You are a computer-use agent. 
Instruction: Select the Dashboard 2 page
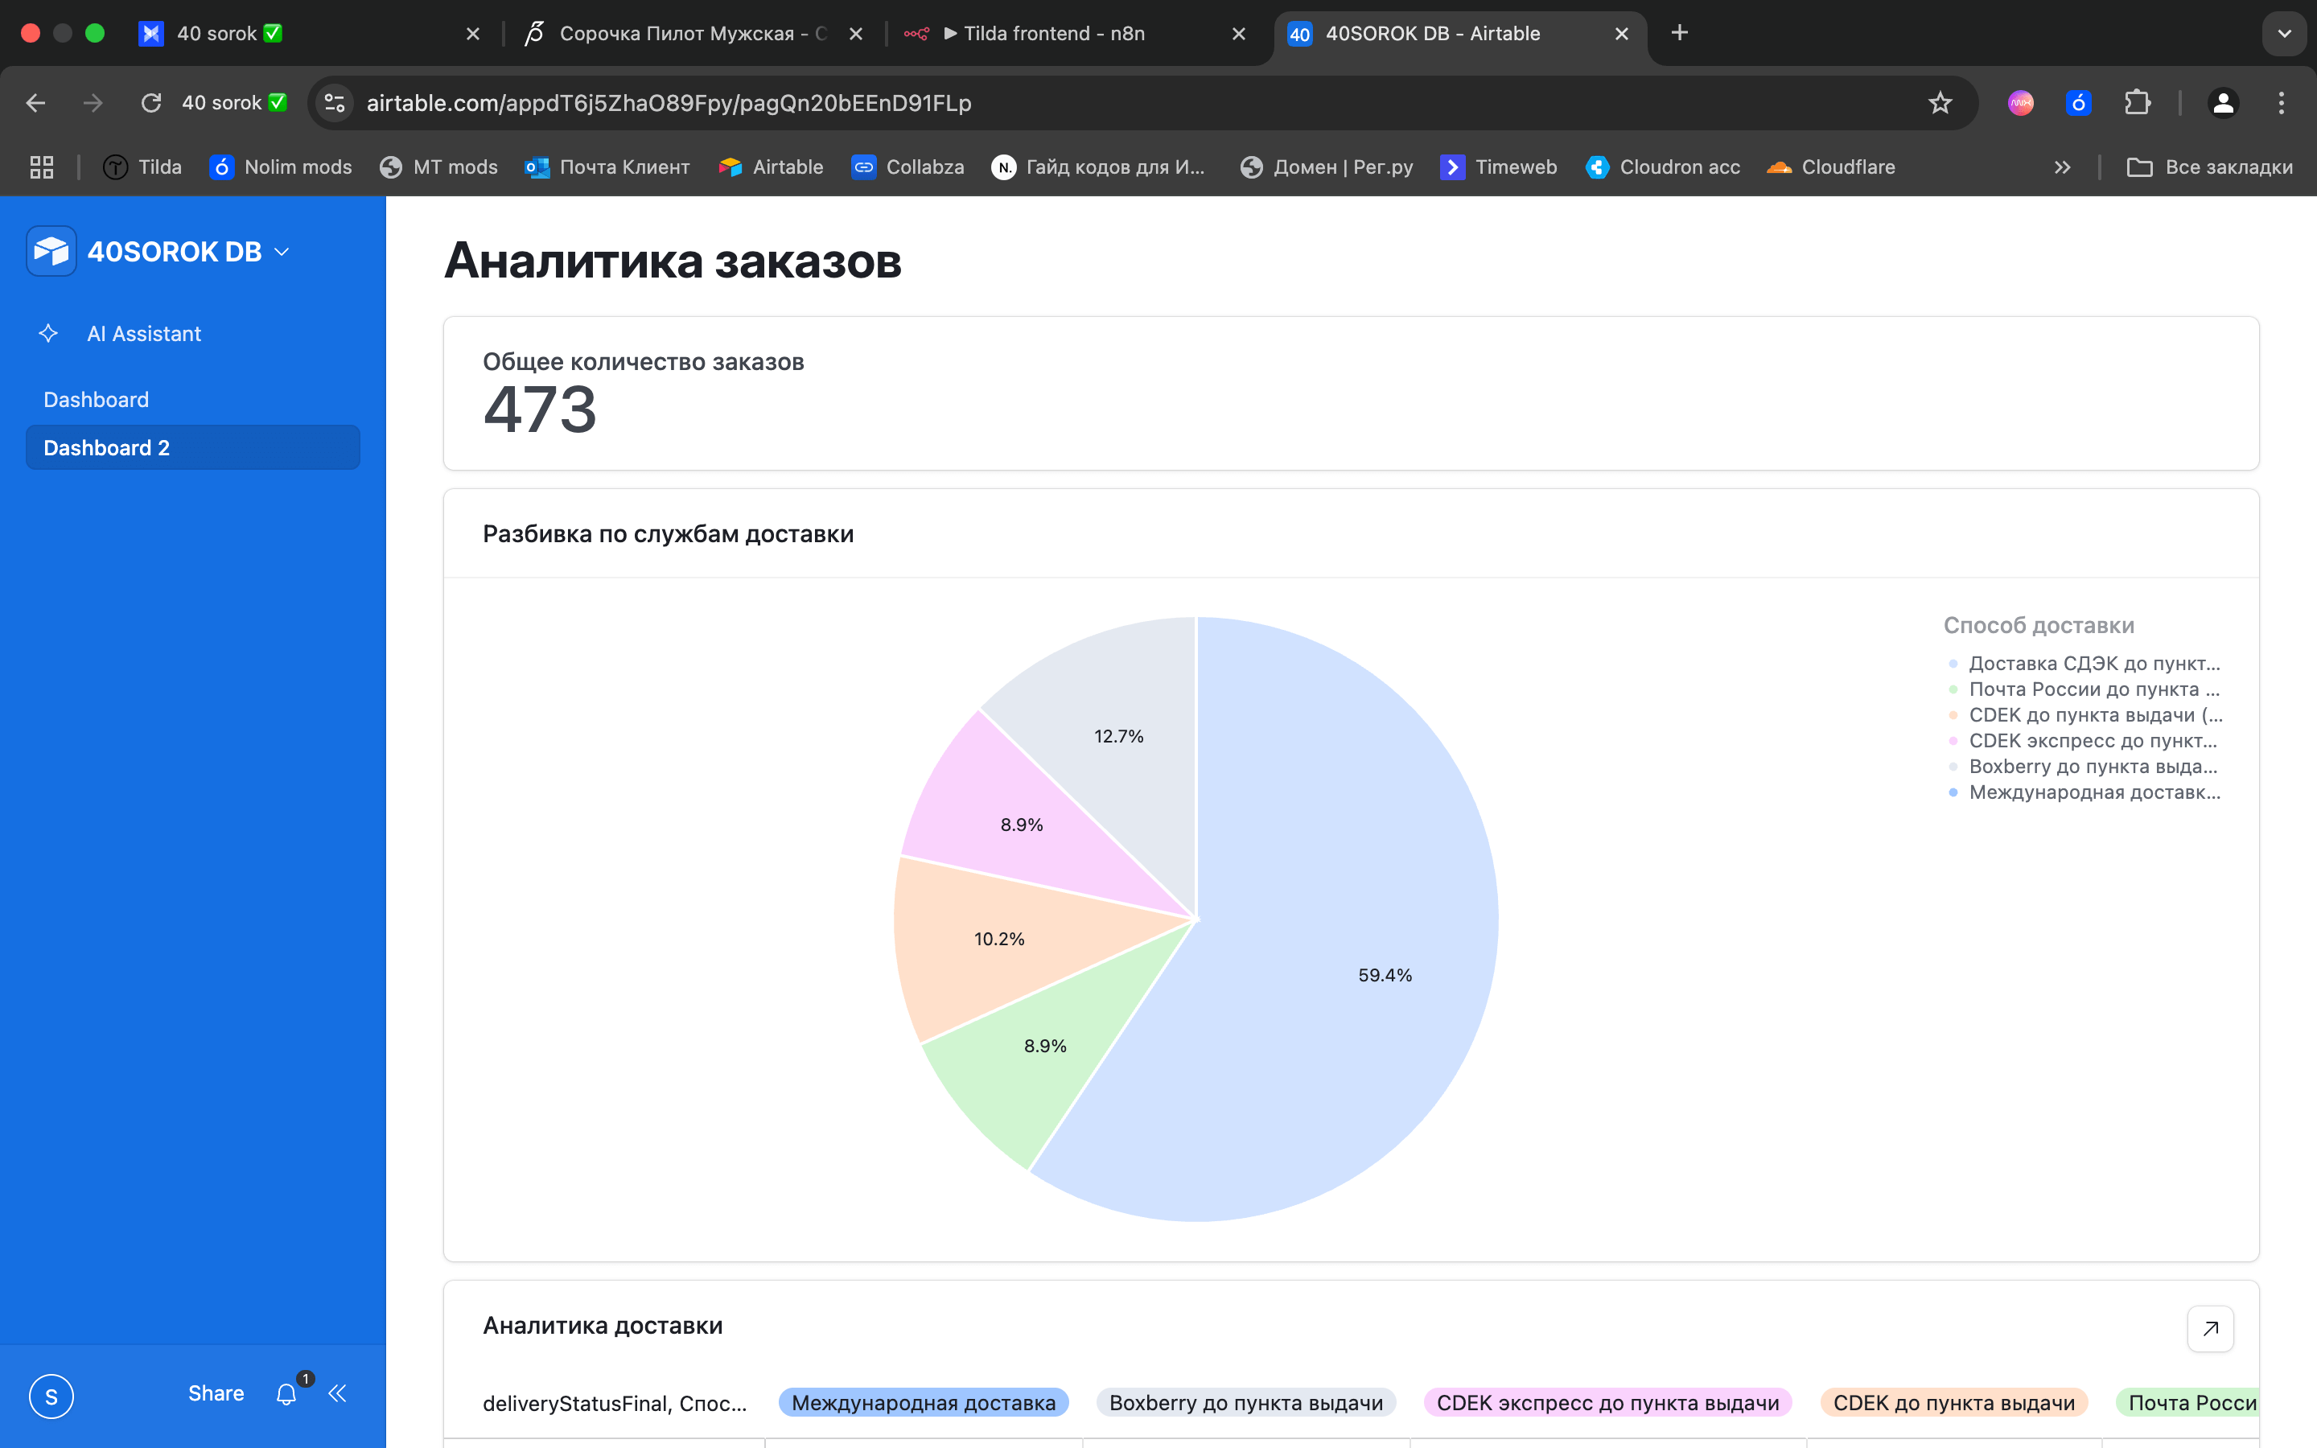point(192,447)
